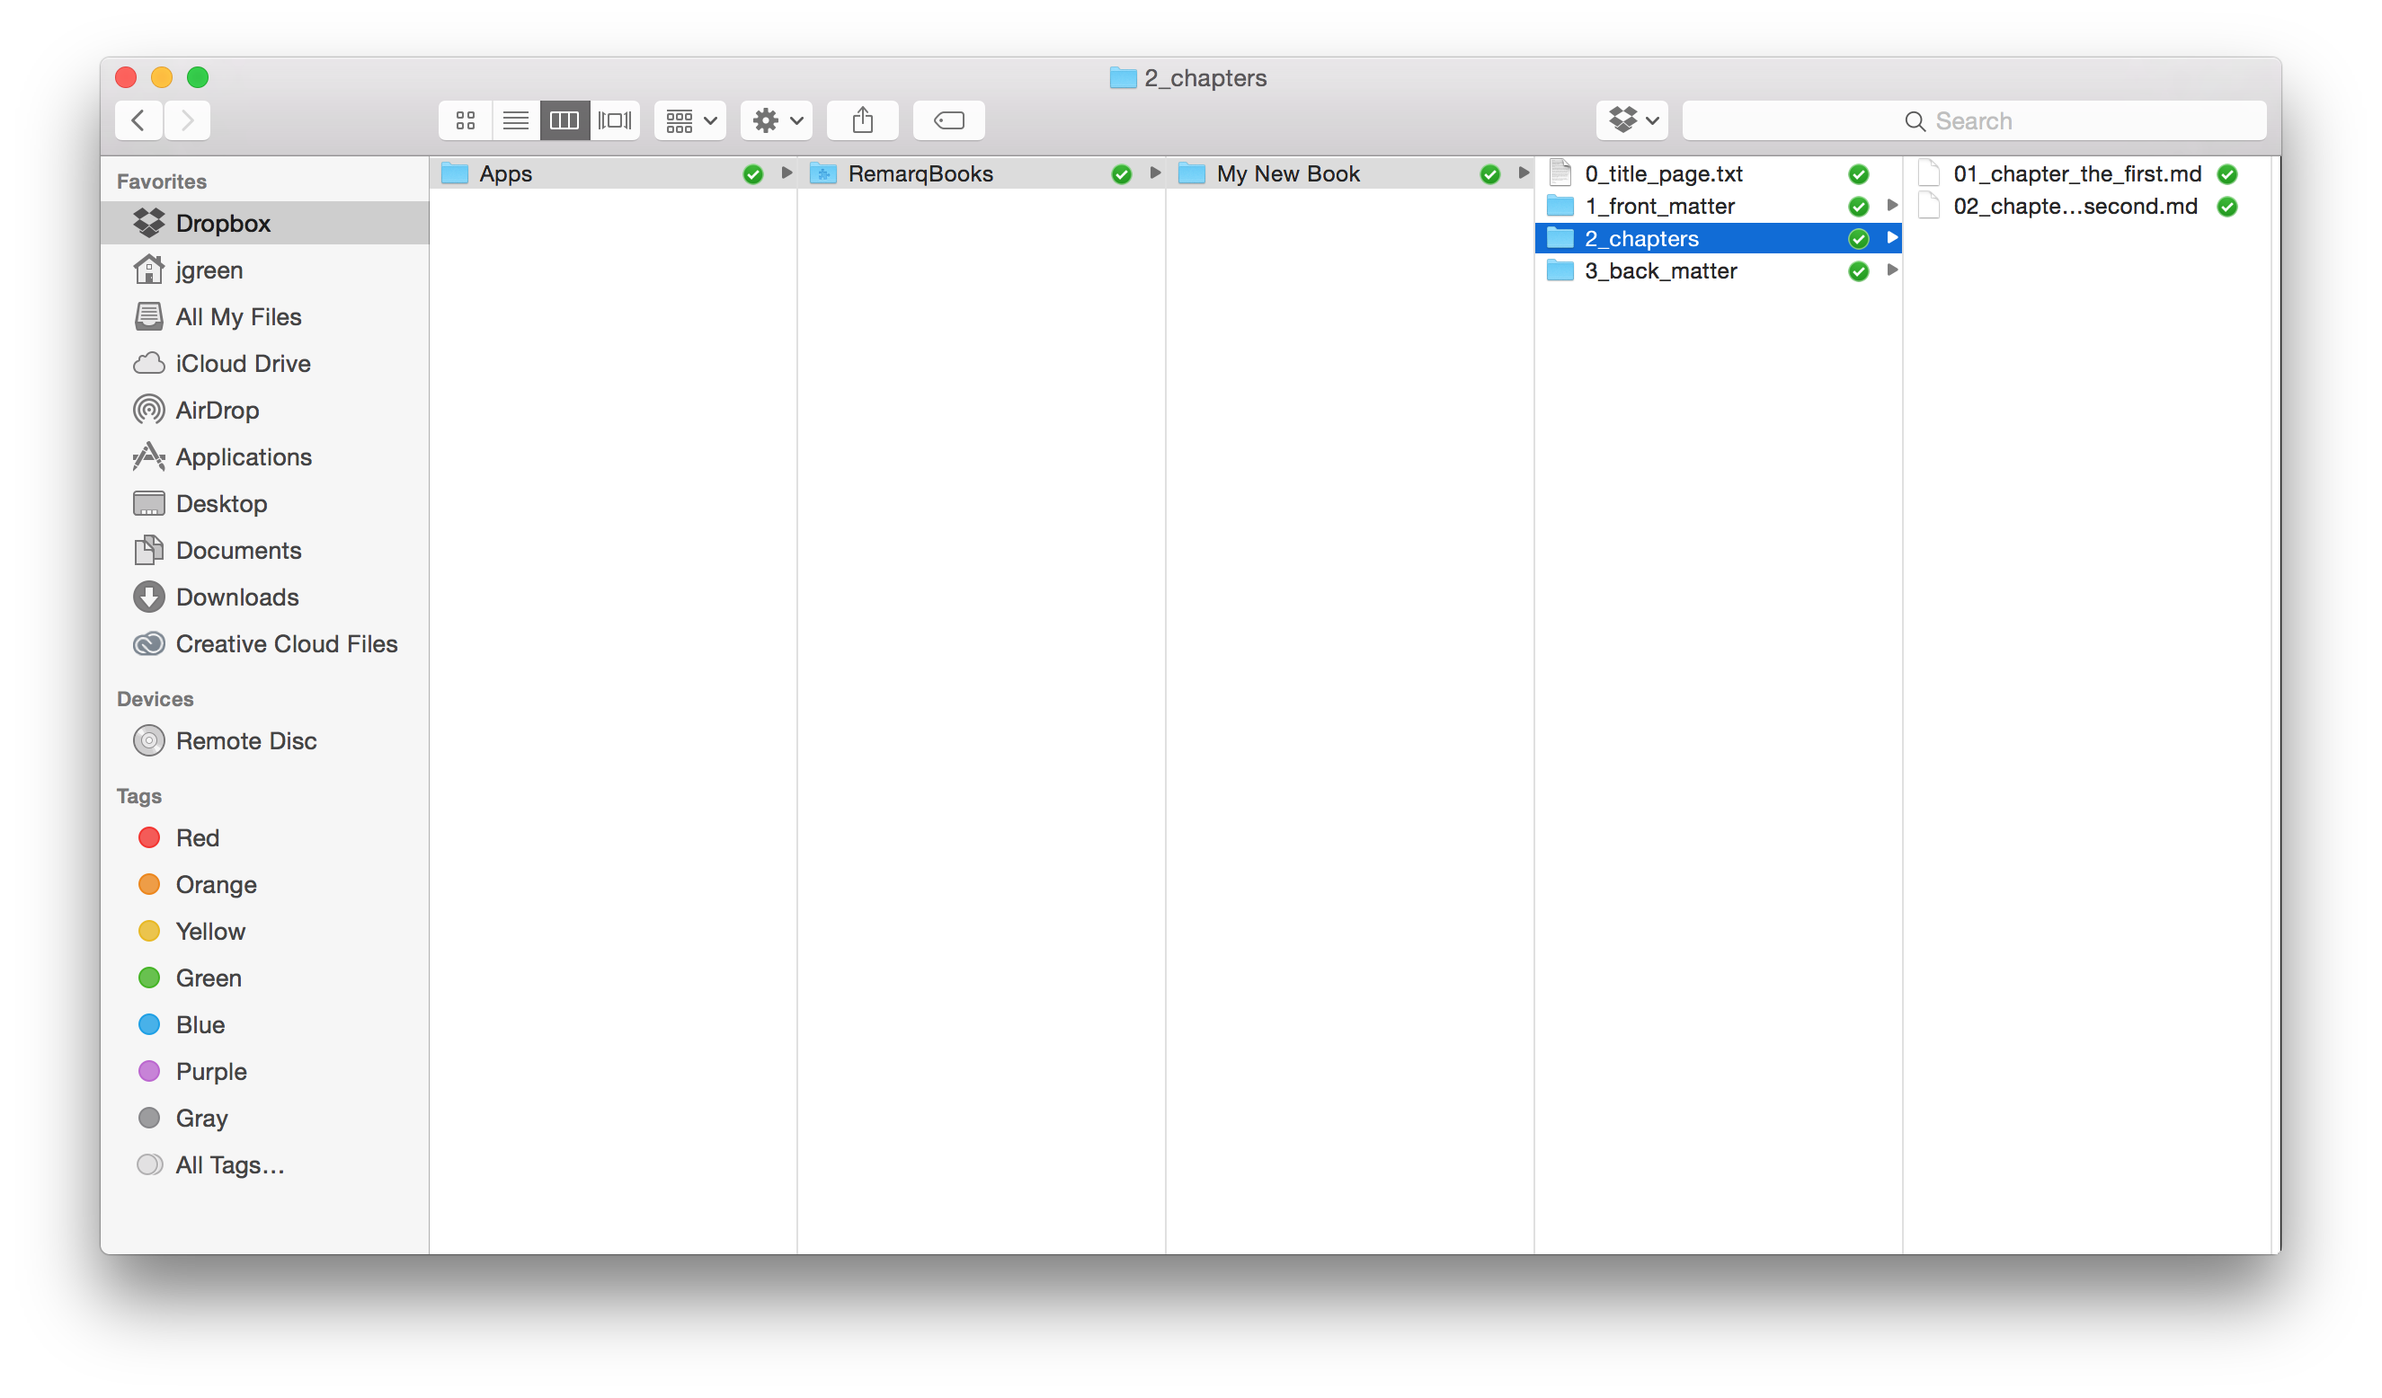Filter by the Blue tag
Viewport: 2382px width, 1398px height.
(264, 1025)
